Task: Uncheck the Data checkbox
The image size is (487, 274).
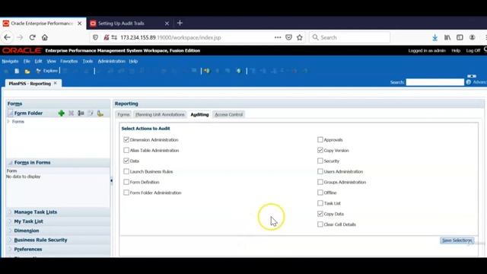Action: tap(126, 161)
